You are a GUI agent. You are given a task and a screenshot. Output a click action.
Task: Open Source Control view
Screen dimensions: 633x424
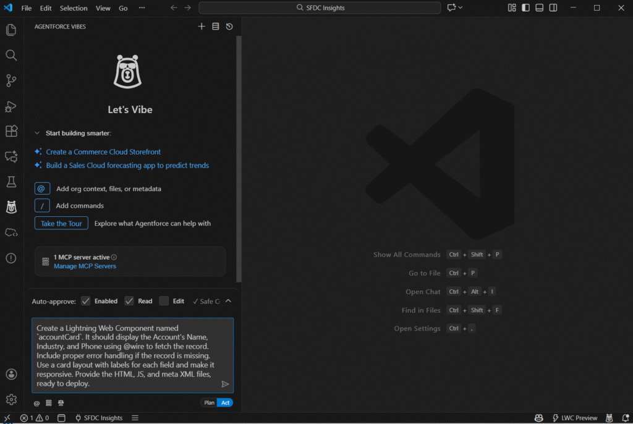coord(11,80)
